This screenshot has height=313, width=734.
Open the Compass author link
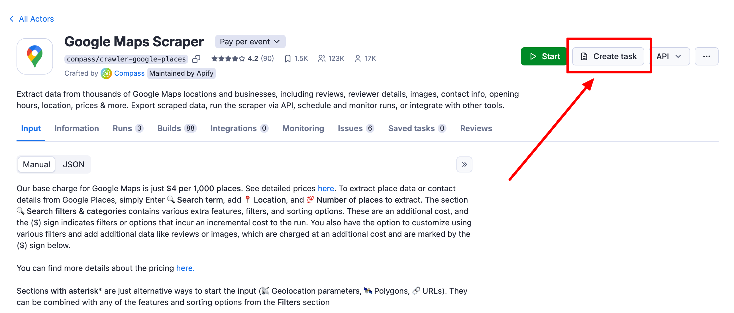129,73
